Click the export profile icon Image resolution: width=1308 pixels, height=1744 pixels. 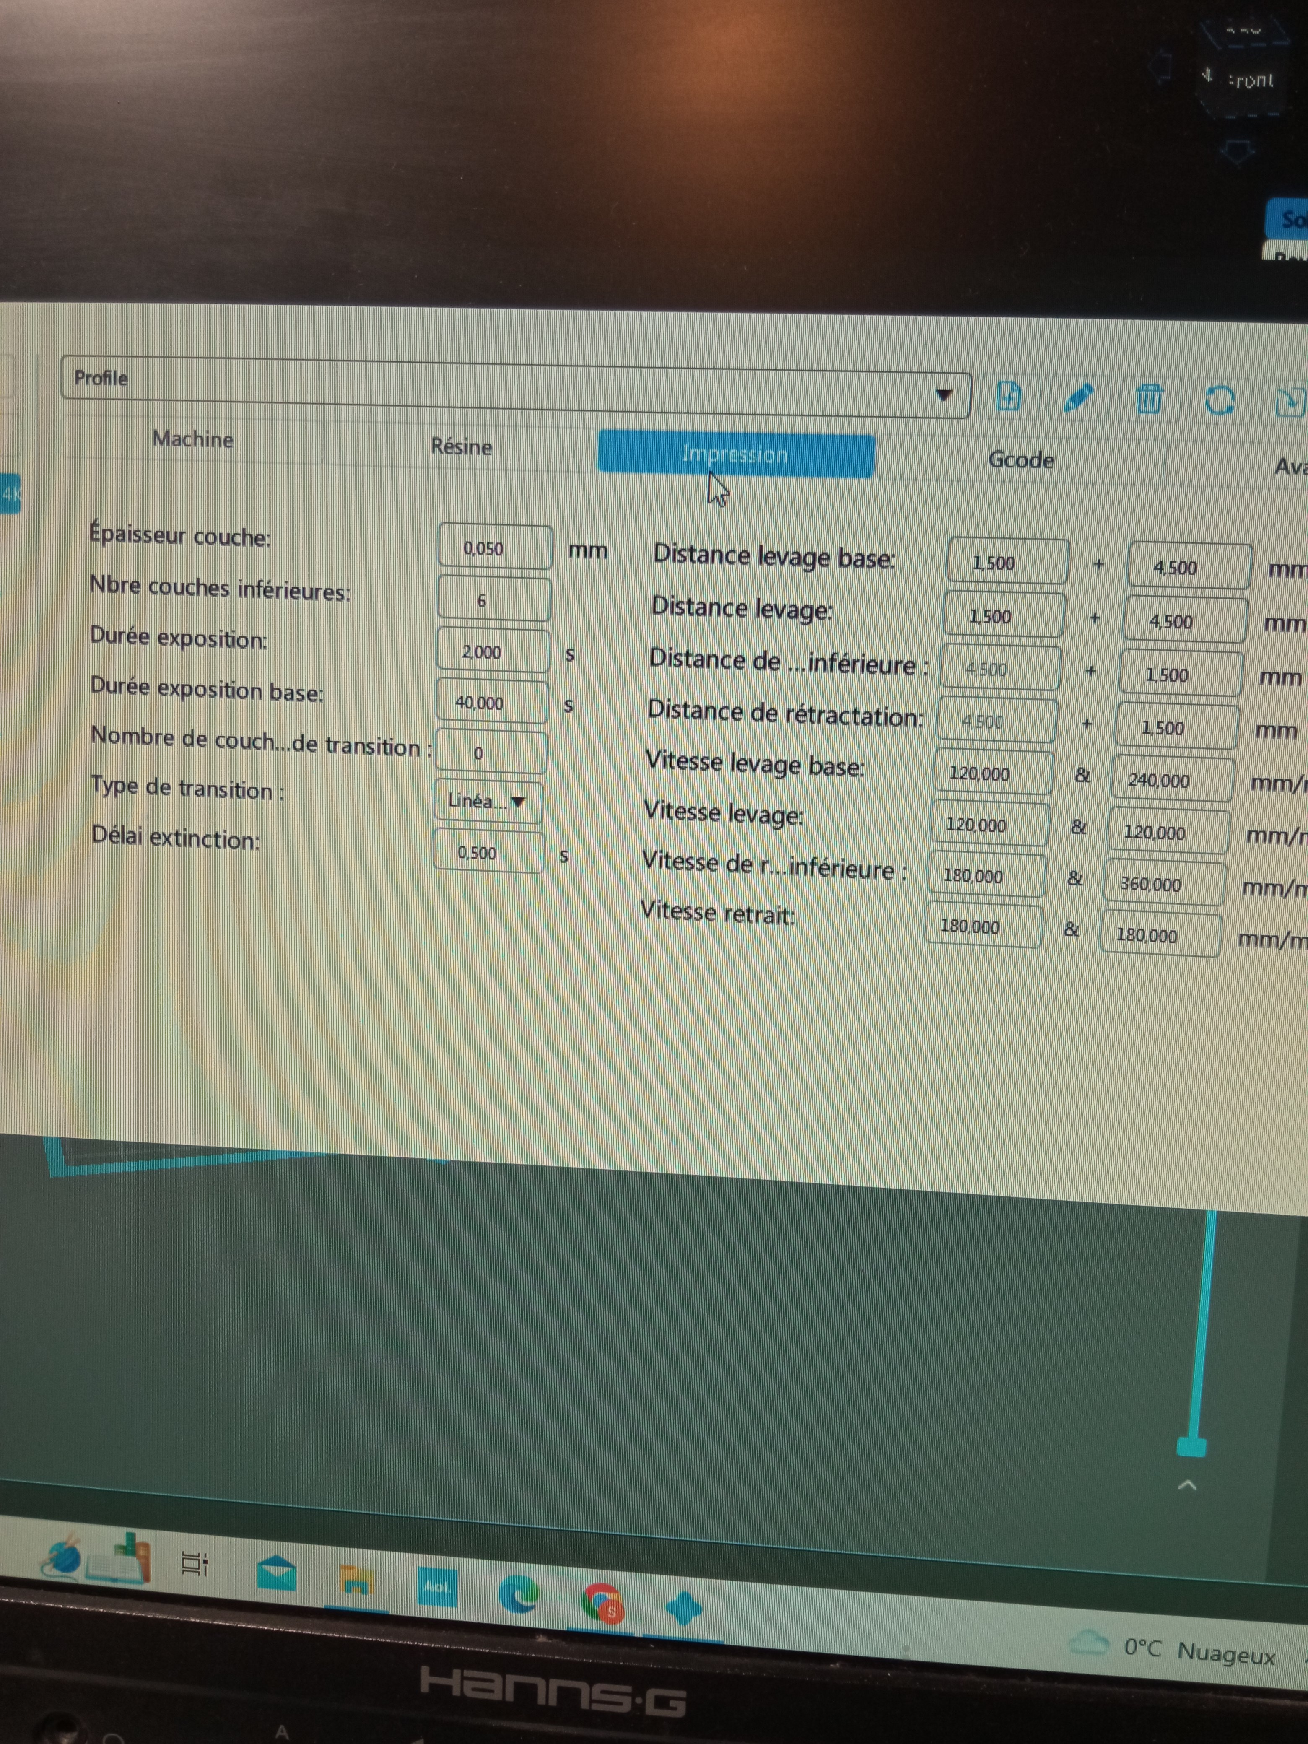pyautogui.click(x=1290, y=402)
